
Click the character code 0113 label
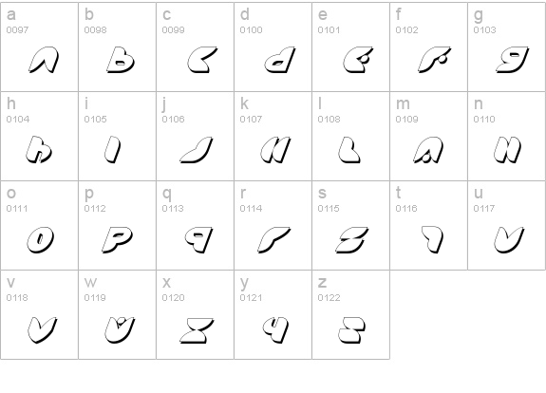pyautogui.click(x=173, y=208)
